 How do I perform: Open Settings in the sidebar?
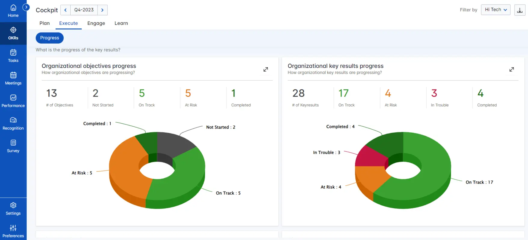pos(13,209)
